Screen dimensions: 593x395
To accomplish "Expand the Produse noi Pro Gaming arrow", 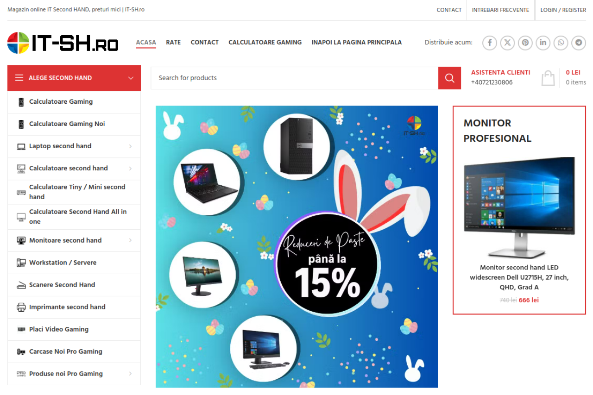I will [x=130, y=374].
